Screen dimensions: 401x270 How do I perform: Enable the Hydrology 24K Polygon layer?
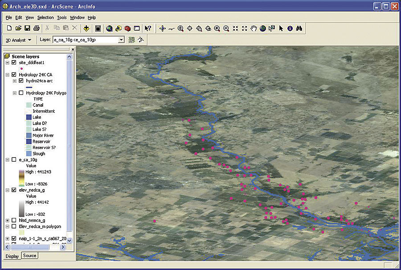click(21, 93)
